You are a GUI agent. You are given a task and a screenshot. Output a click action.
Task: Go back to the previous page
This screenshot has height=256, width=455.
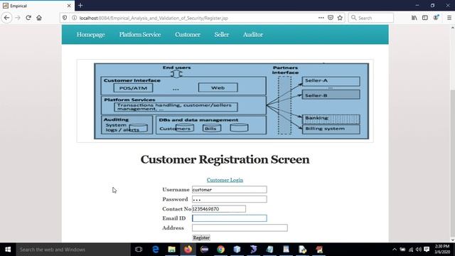click(6, 18)
